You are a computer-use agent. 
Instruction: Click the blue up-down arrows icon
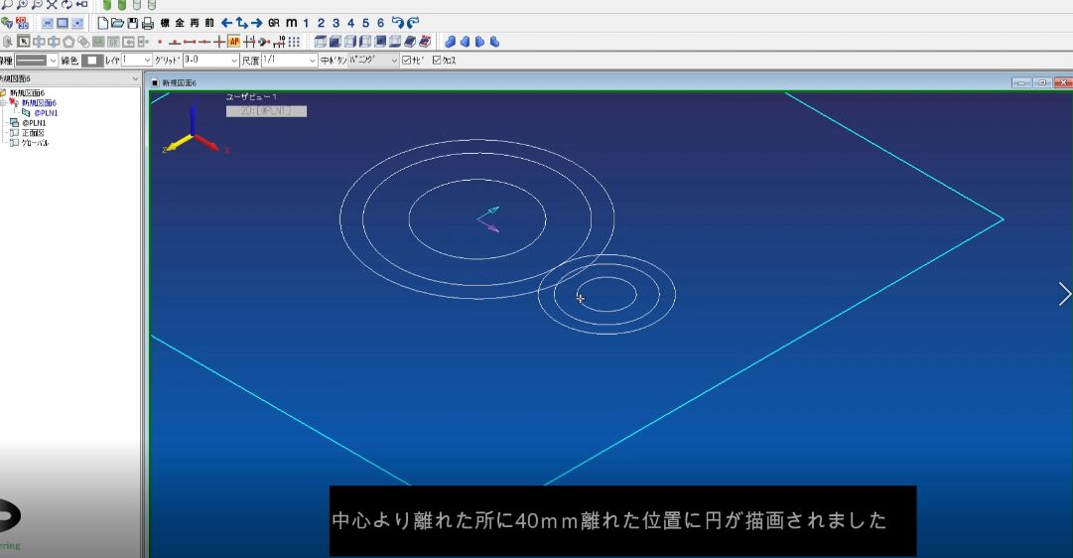click(241, 23)
